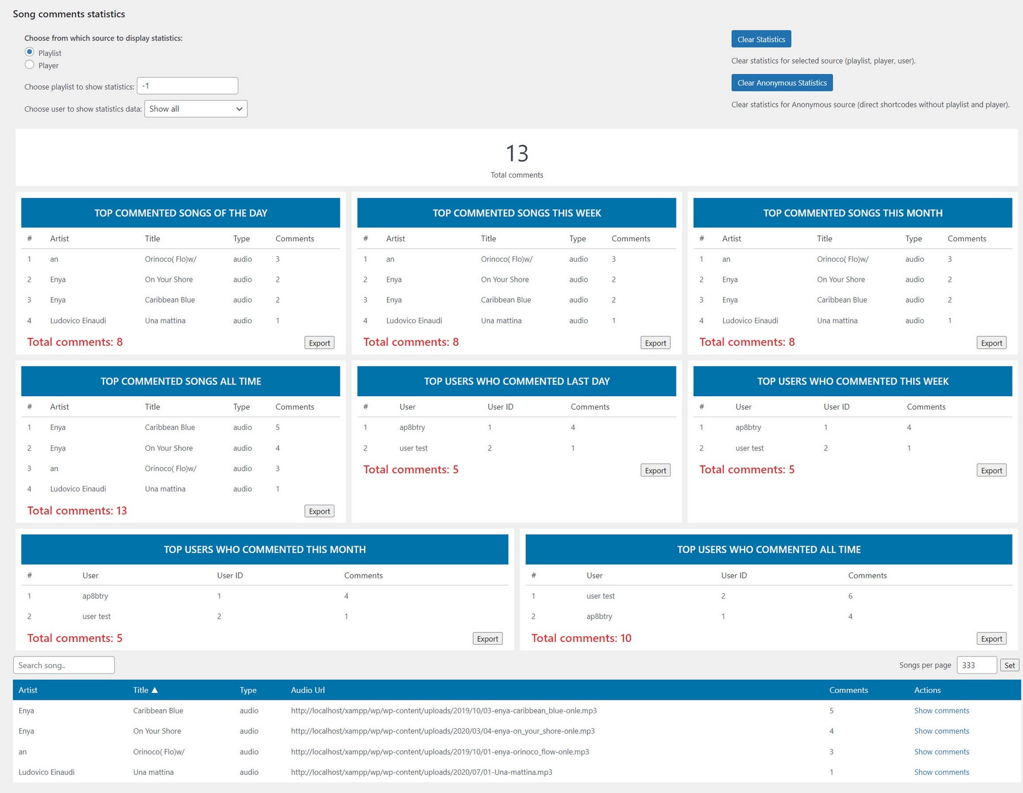Viewport: 1023px width, 793px height.
Task: Export top commented songs of the day
Action: point(319,343)
